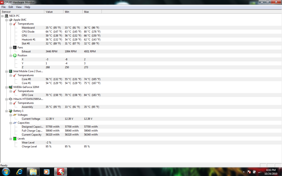Collapse the Battery 1 node

click(7, 111)
